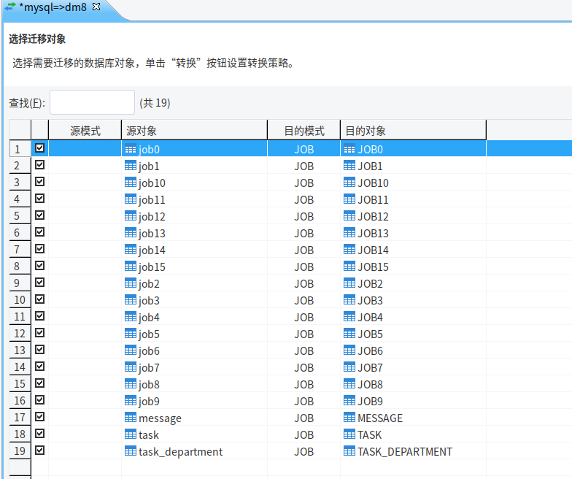Select the source object job13 text
Screen dimensions: 572x479
152,234
